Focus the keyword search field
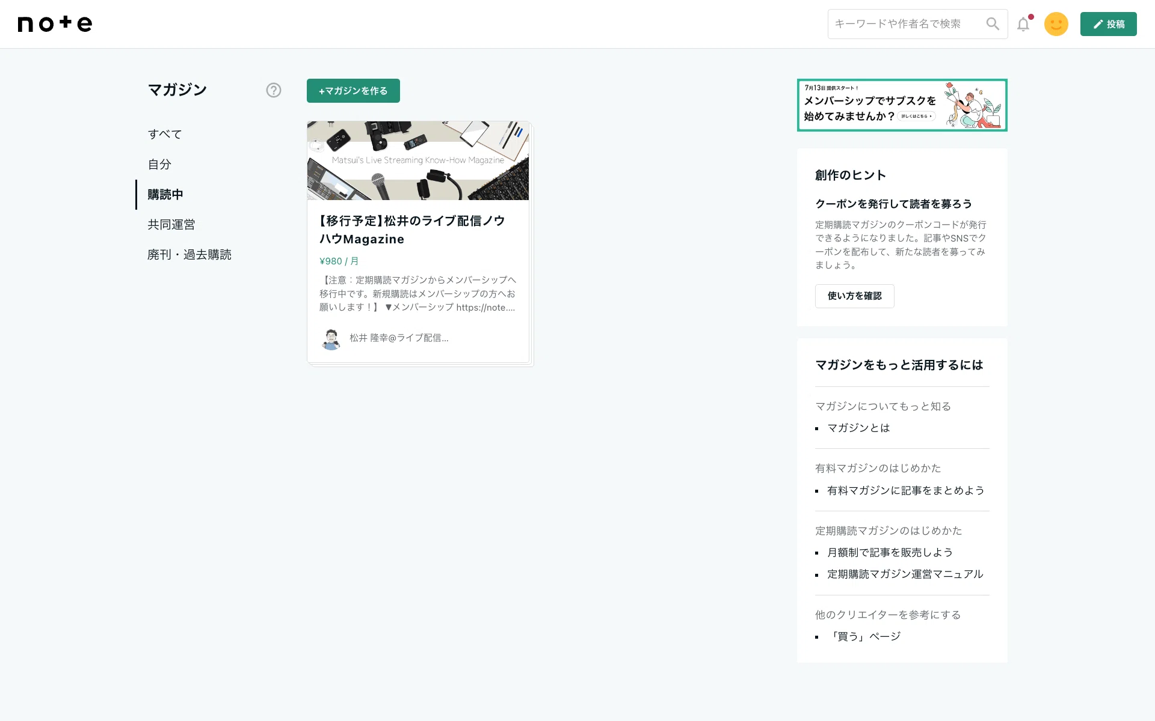Screen dimensions: 1155x721 click(906, 24)
